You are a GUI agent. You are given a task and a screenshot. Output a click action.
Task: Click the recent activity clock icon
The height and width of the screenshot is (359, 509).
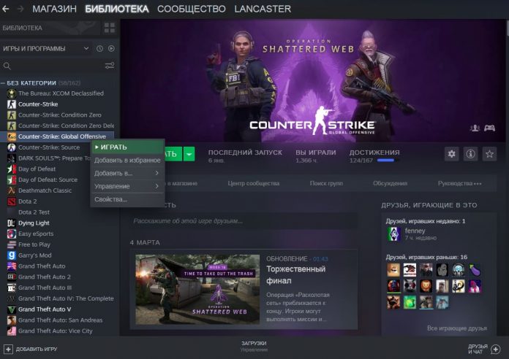coord(99,49)
